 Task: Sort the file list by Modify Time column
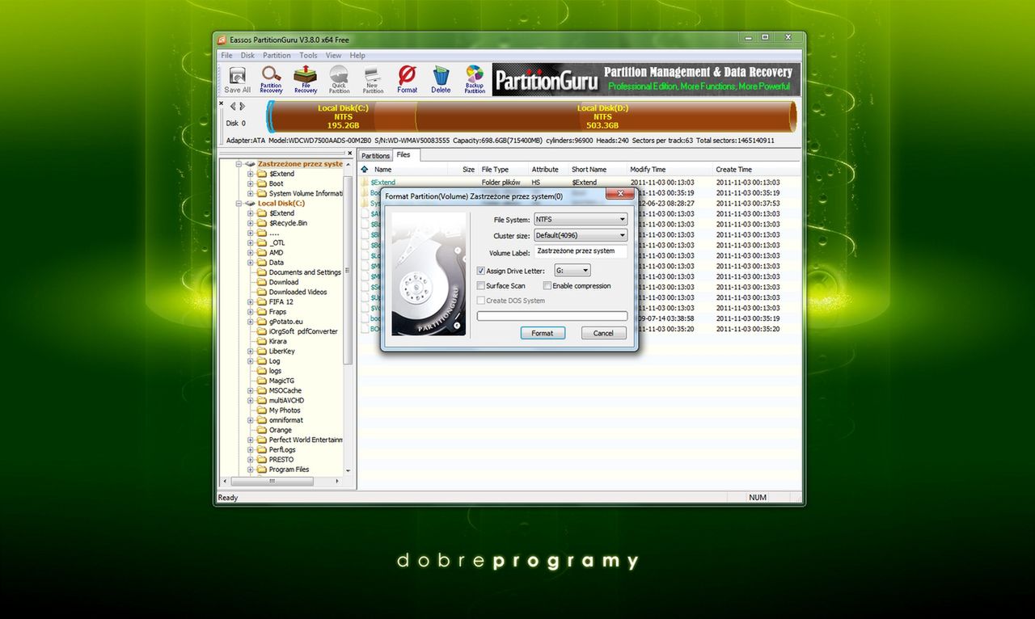[x=670, y=170]
